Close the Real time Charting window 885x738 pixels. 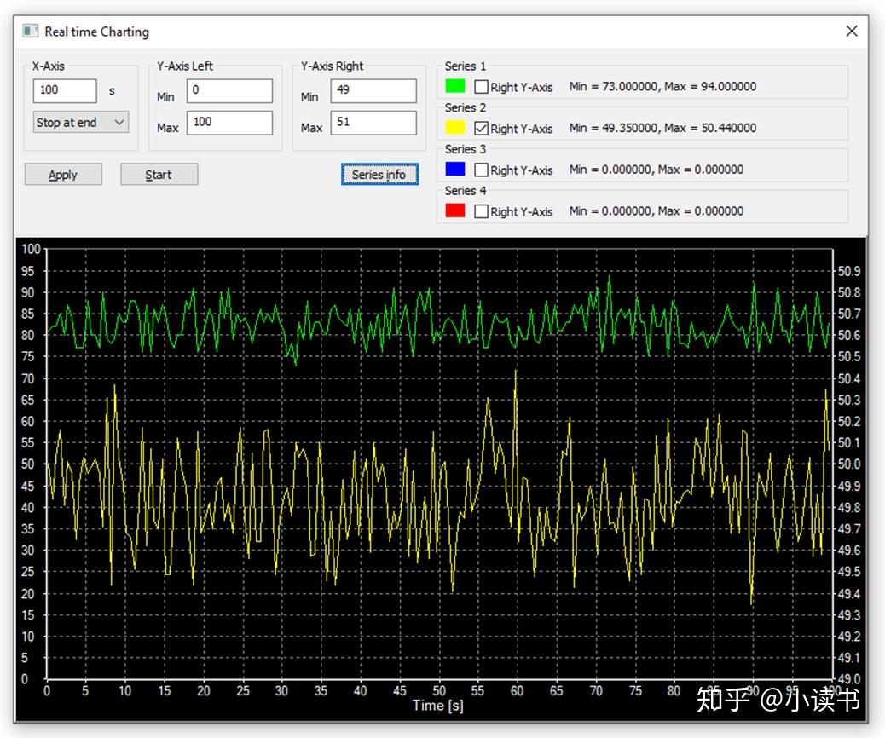(851, 32)
